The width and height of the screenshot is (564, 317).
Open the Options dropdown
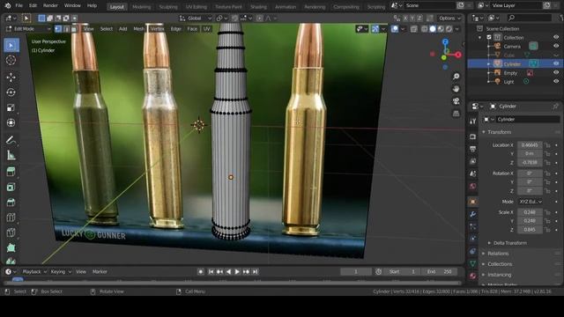click(x=449, y=18)
